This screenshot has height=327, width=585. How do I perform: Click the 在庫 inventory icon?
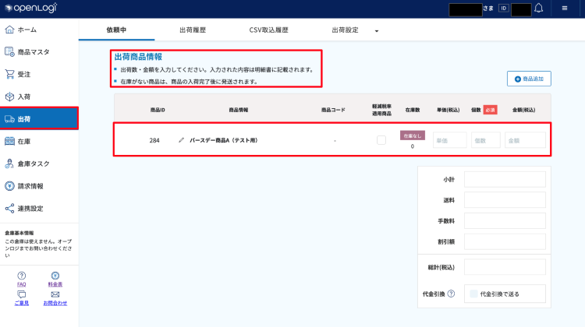point(9,141)
